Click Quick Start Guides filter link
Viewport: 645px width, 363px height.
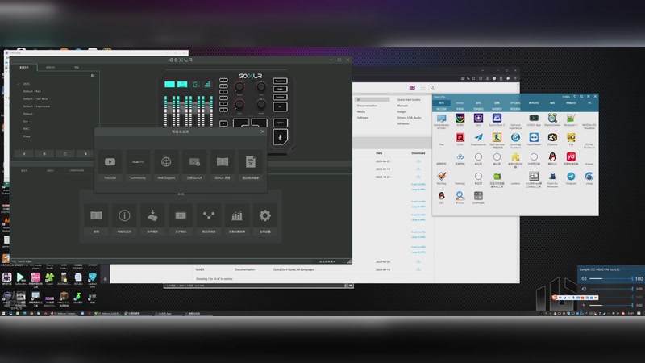(x=409, y=99)
